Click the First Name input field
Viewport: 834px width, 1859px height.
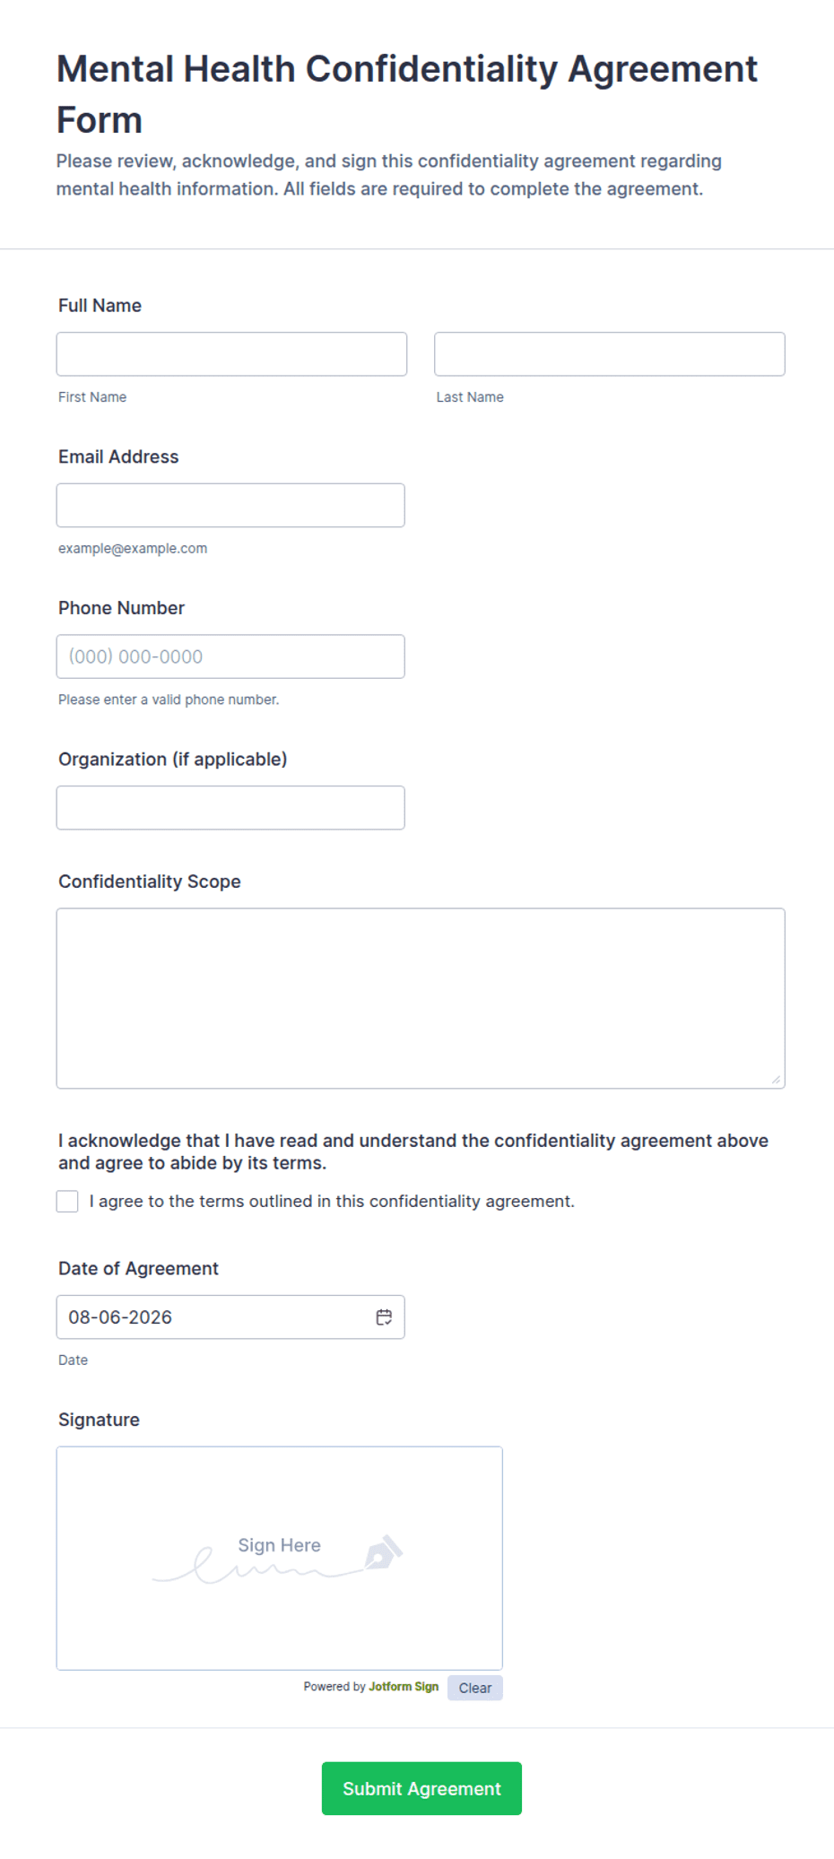click(x=231, y=354)
